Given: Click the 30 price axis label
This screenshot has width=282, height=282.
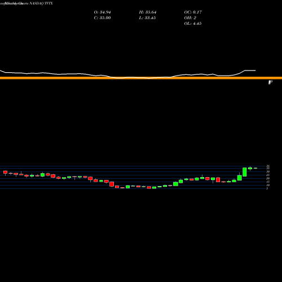Looking at the screenshot, I should point(268,171).
